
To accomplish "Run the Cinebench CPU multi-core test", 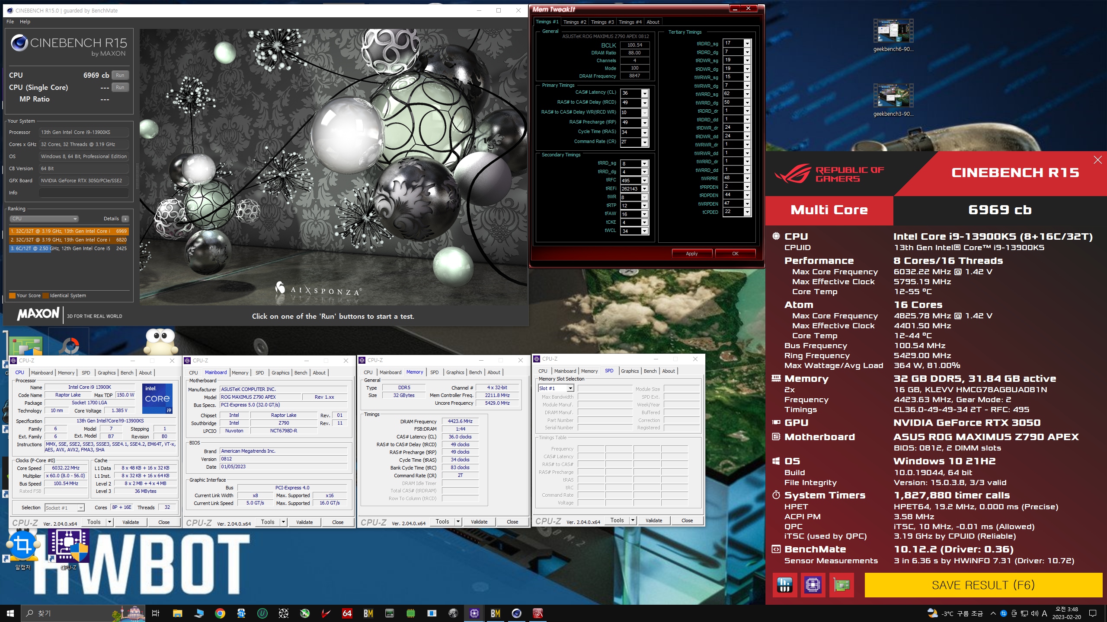I will pyautogui.click(x=120, y=75).
